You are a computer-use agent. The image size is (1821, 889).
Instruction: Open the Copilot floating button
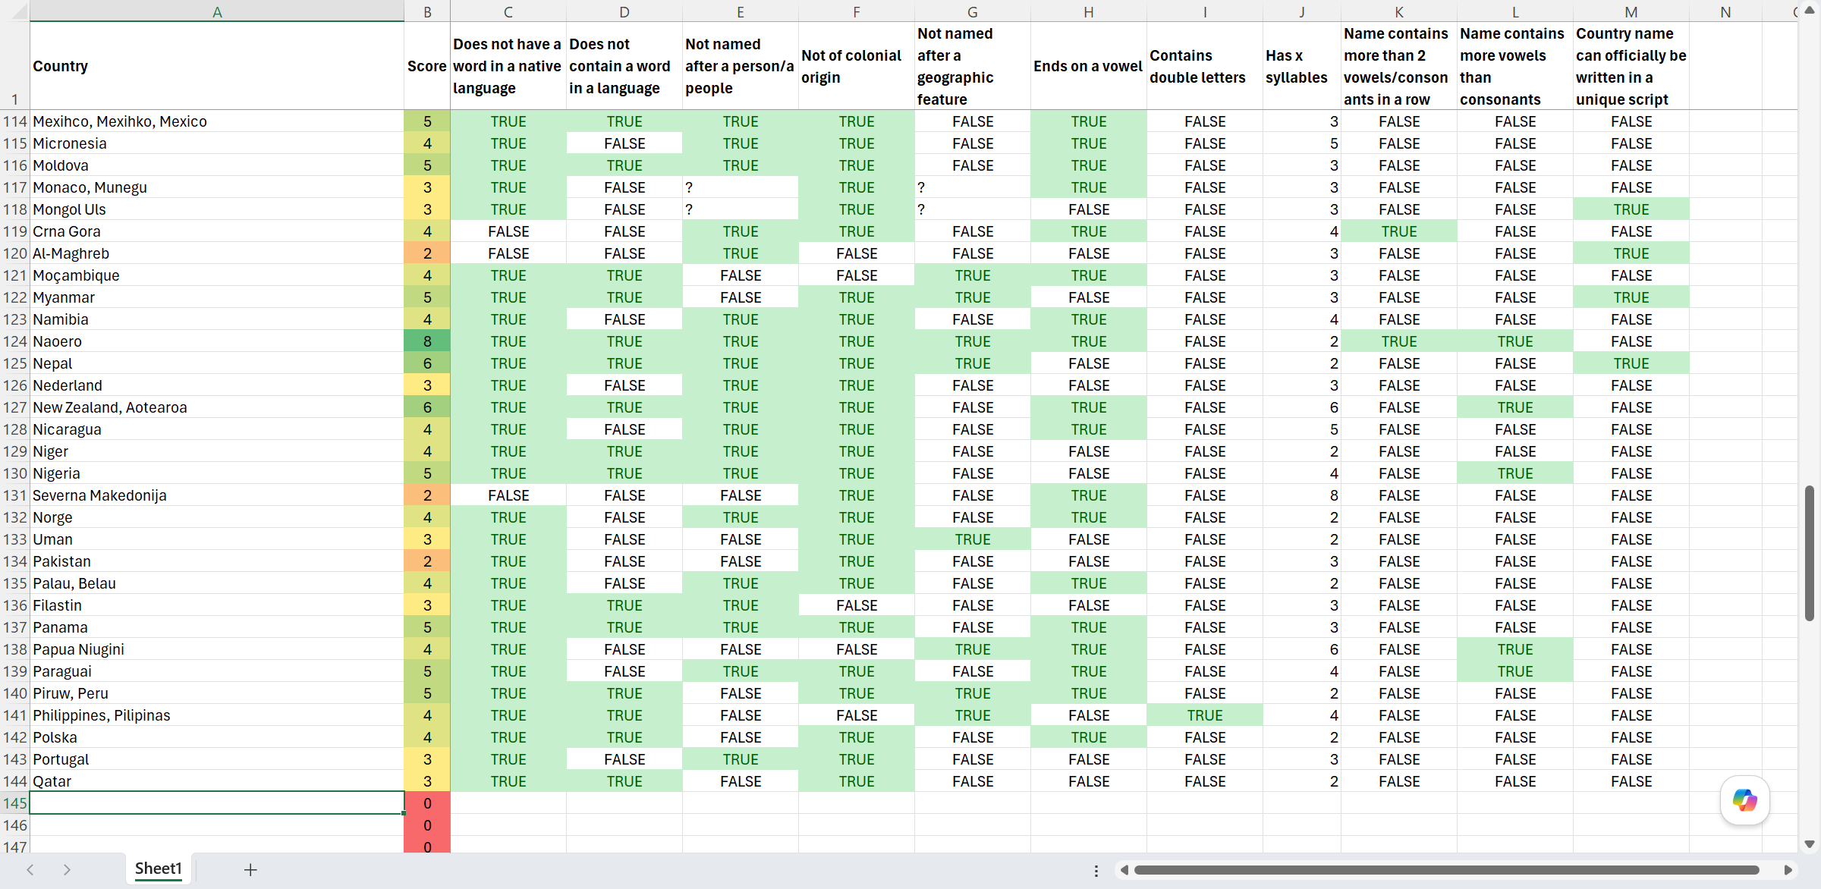point(1744,799)
